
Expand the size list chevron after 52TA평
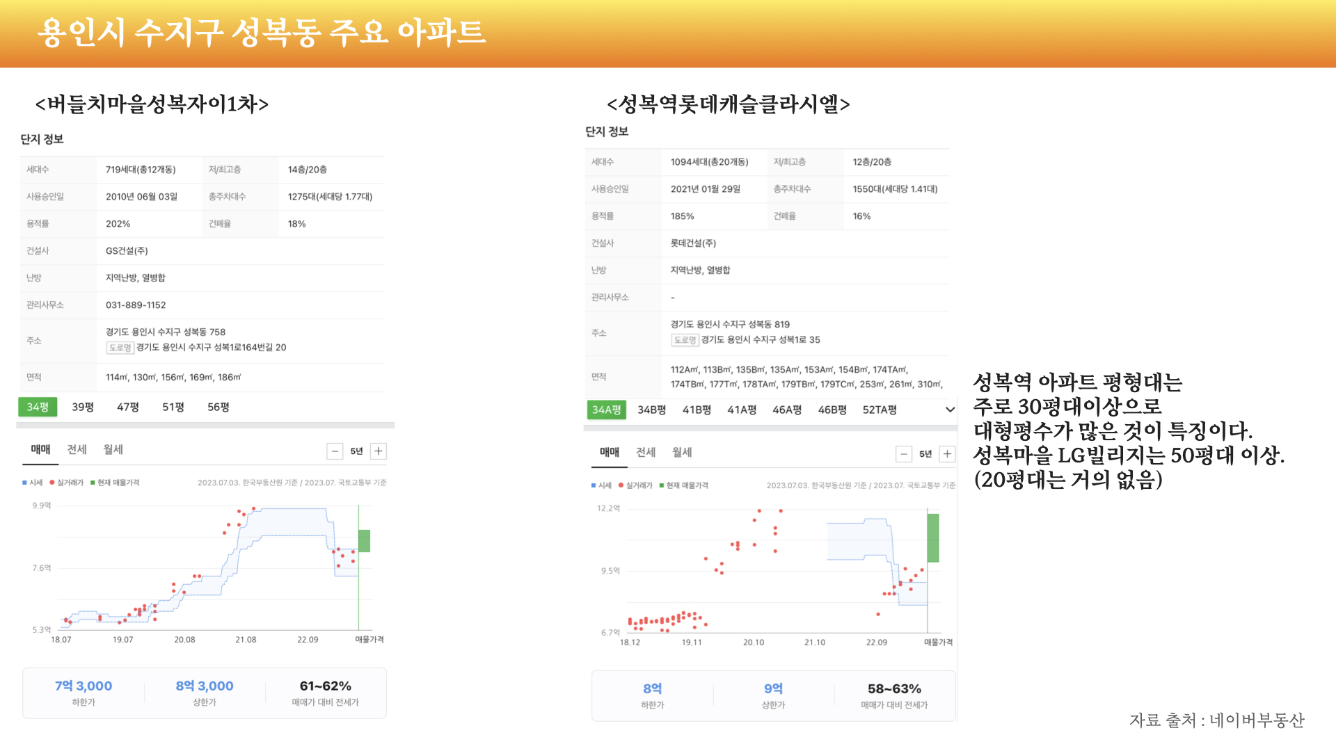pyautogui.click(x=950, y=410)
